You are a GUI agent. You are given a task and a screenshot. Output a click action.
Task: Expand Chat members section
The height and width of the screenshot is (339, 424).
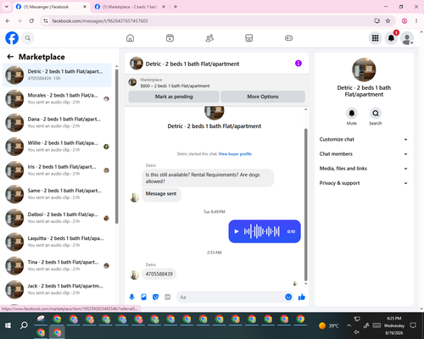tap(364, 154)
